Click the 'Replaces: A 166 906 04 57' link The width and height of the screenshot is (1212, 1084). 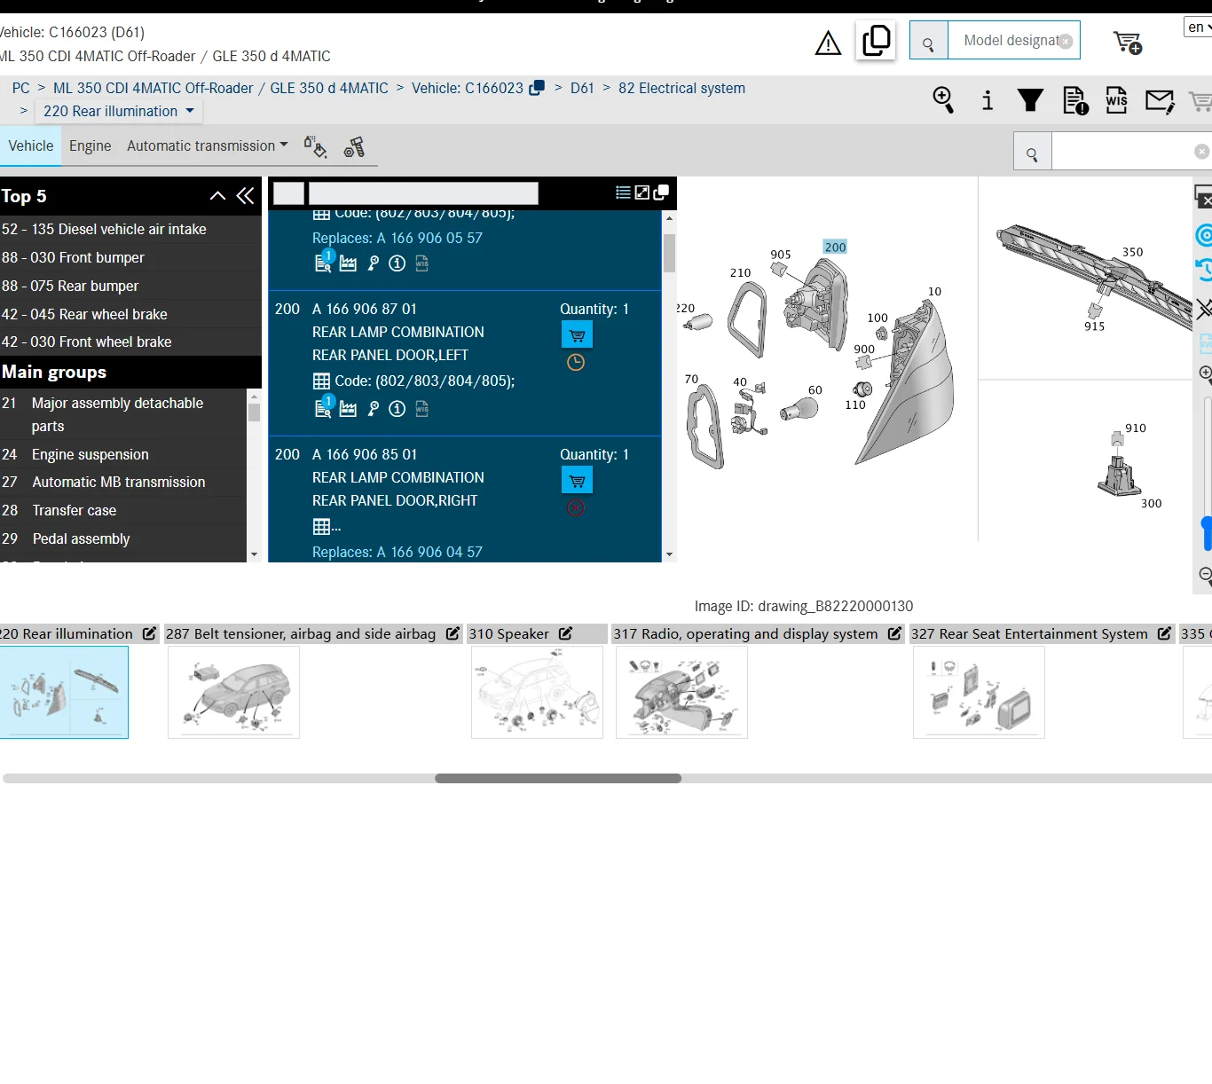tap(397, 552)
